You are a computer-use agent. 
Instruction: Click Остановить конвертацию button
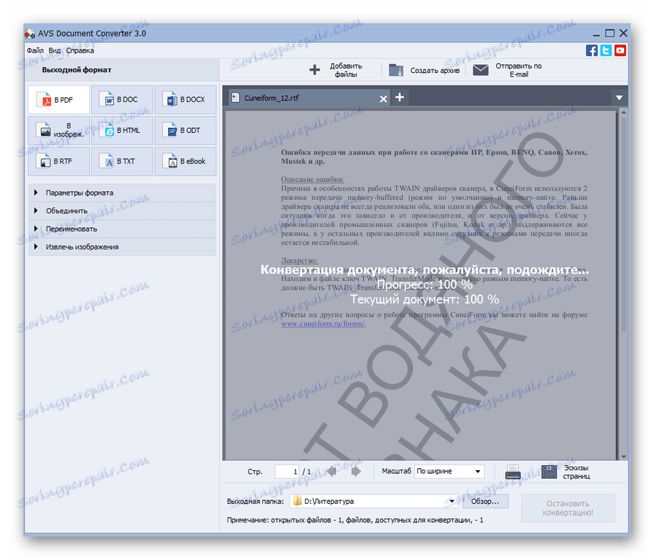(568, 508)
